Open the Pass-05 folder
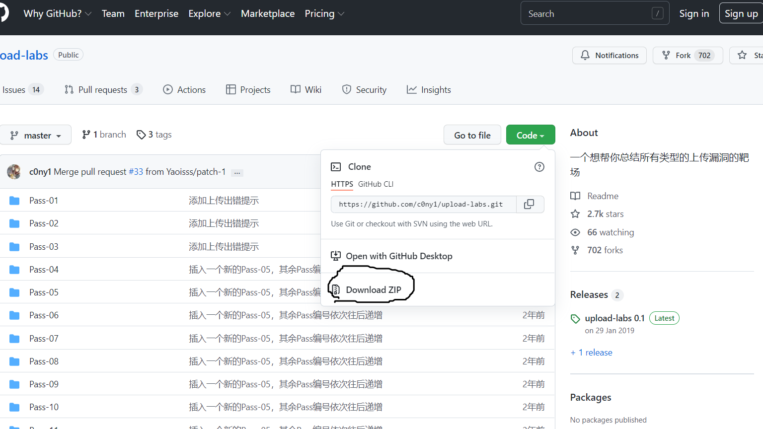The width and height of the screenshot is (763, 429). 44,292
